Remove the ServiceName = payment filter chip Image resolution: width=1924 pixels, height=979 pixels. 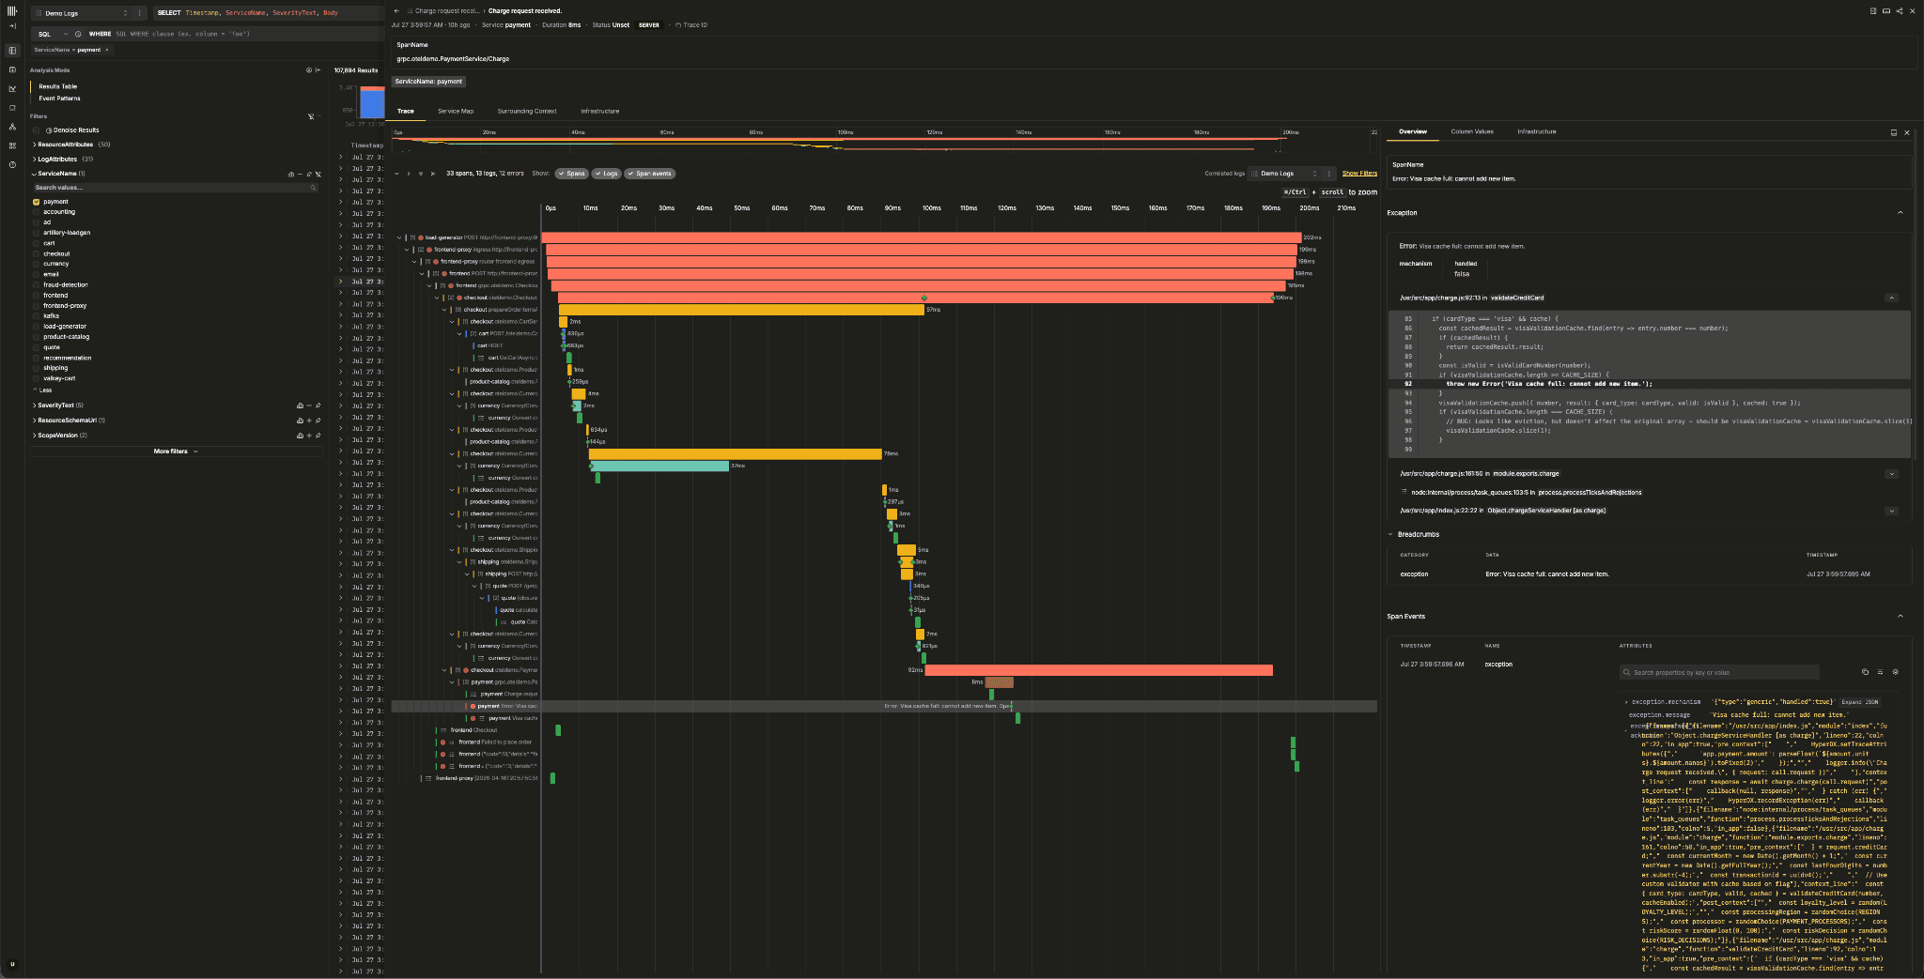pos(107,50)
